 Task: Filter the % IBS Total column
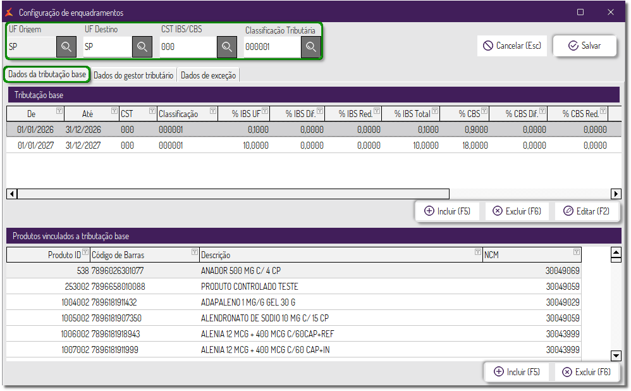pos(435,111)
